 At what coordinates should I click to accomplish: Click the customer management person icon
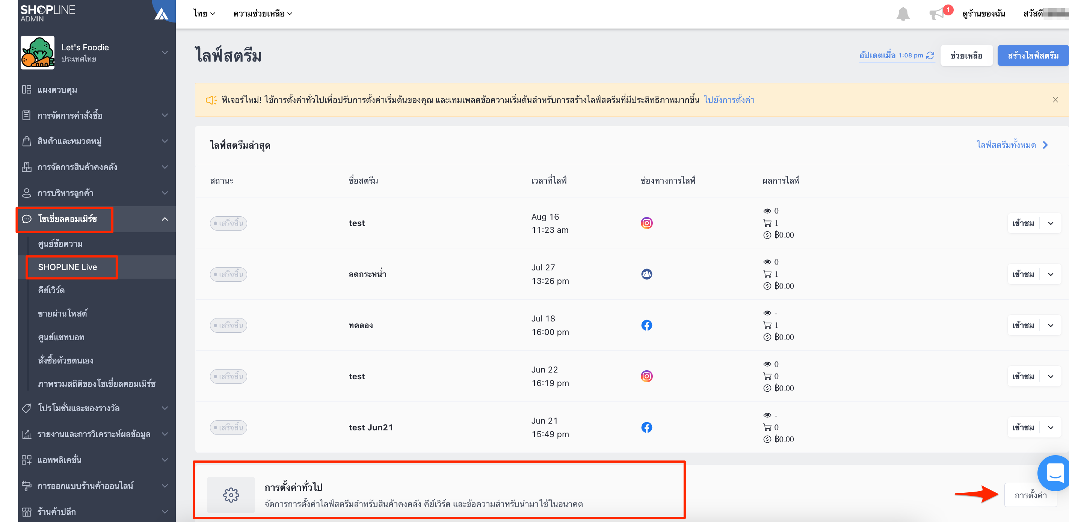click(x=27, y=193)
